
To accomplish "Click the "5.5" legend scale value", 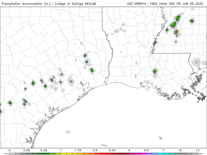I will pyautogui.click(x=146, y=150).
